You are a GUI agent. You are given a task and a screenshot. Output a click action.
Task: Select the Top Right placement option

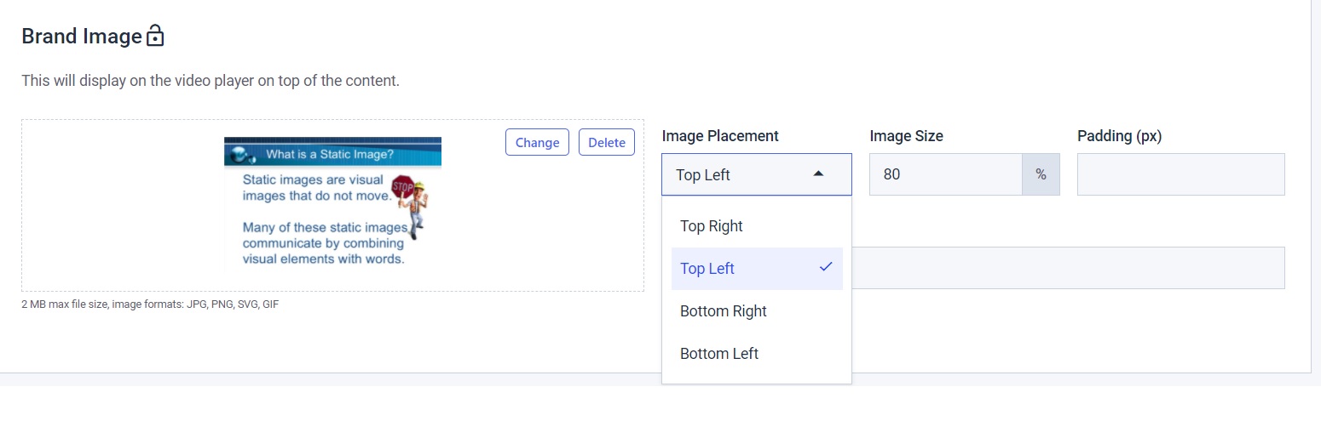757,226
